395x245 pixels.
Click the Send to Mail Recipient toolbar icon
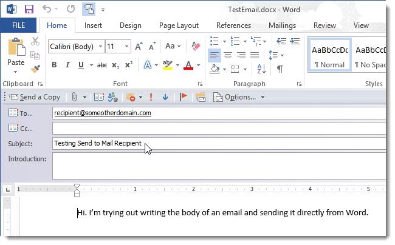[x=89, y=9]
